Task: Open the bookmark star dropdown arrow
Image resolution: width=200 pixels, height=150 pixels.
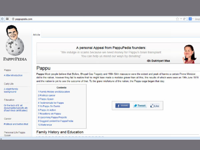Action: point(180,19)
